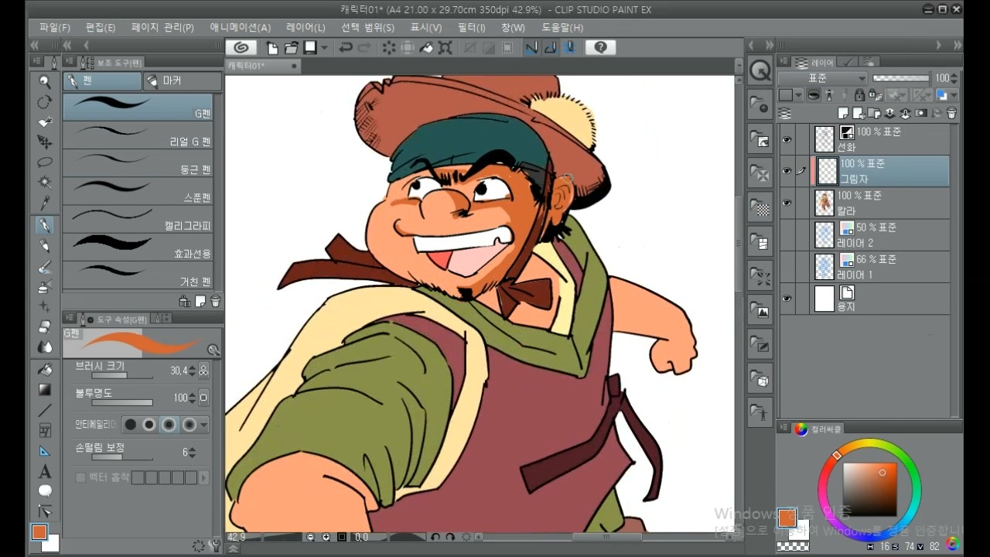Open Quick Access Q icon
Image resolution: width=990 pixels, height=557 pixels.
pyautogui.click(x=760, y=71)
